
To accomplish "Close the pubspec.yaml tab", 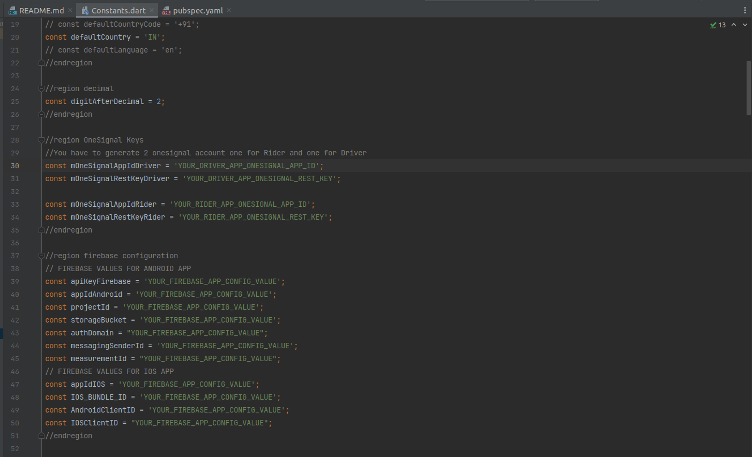I will point(229,11).
